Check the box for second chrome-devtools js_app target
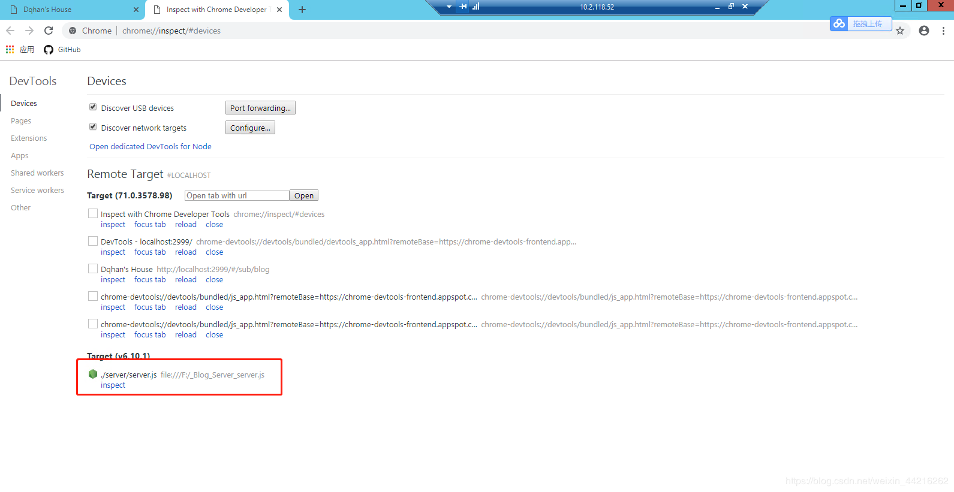The height and width of the screenshot is (492, 954). (93, 324)
